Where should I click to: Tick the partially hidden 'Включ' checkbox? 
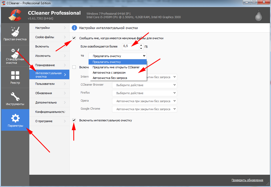click(x=74, y=67)
